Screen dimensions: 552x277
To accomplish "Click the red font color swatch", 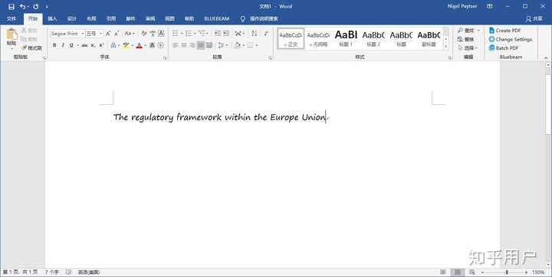I will 139,45.
